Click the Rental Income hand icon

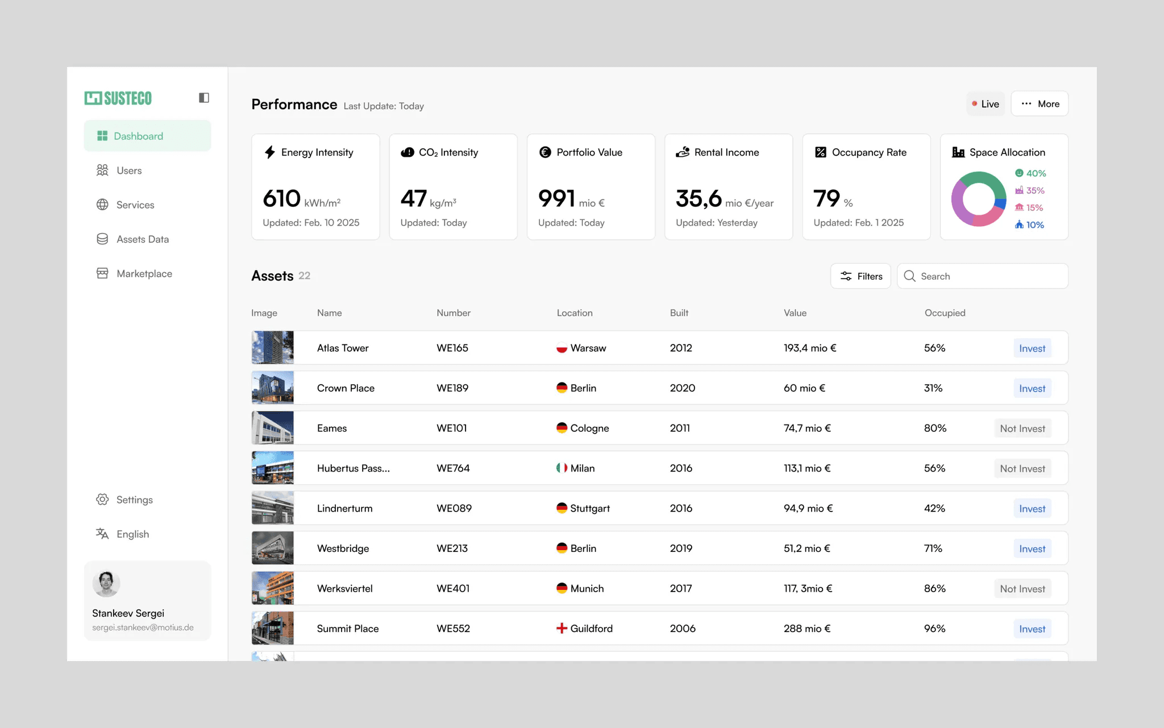click(x=683, y=152)
